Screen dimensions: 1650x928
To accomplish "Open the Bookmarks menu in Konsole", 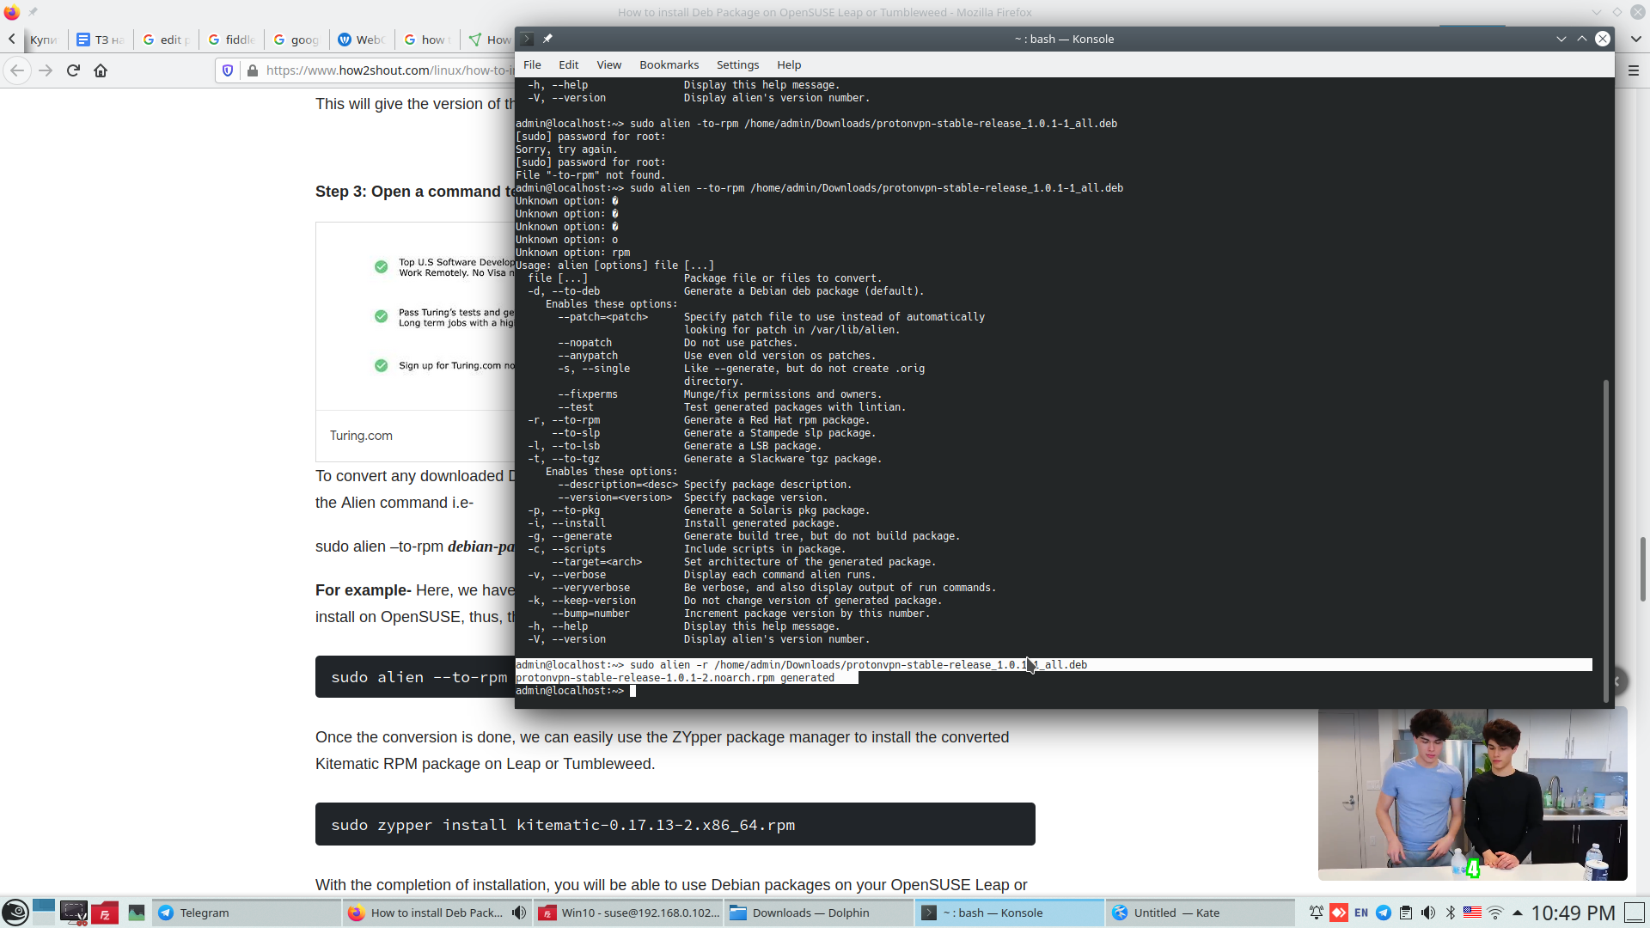I will [669, 64].
